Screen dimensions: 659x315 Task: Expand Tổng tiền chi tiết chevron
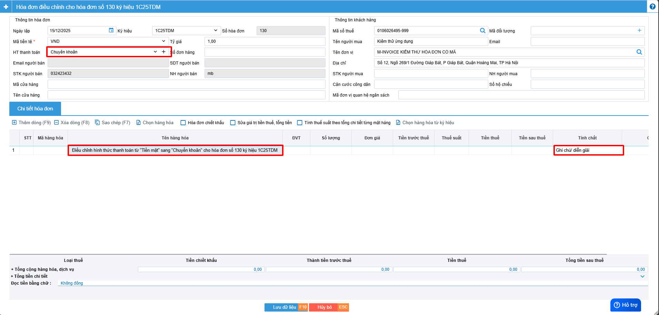coord(642,276)
